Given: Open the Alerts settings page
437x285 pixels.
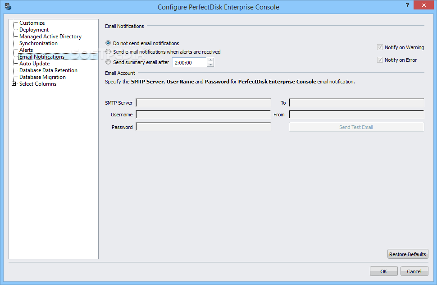Looking at the screenshot, I should (26, 50).
